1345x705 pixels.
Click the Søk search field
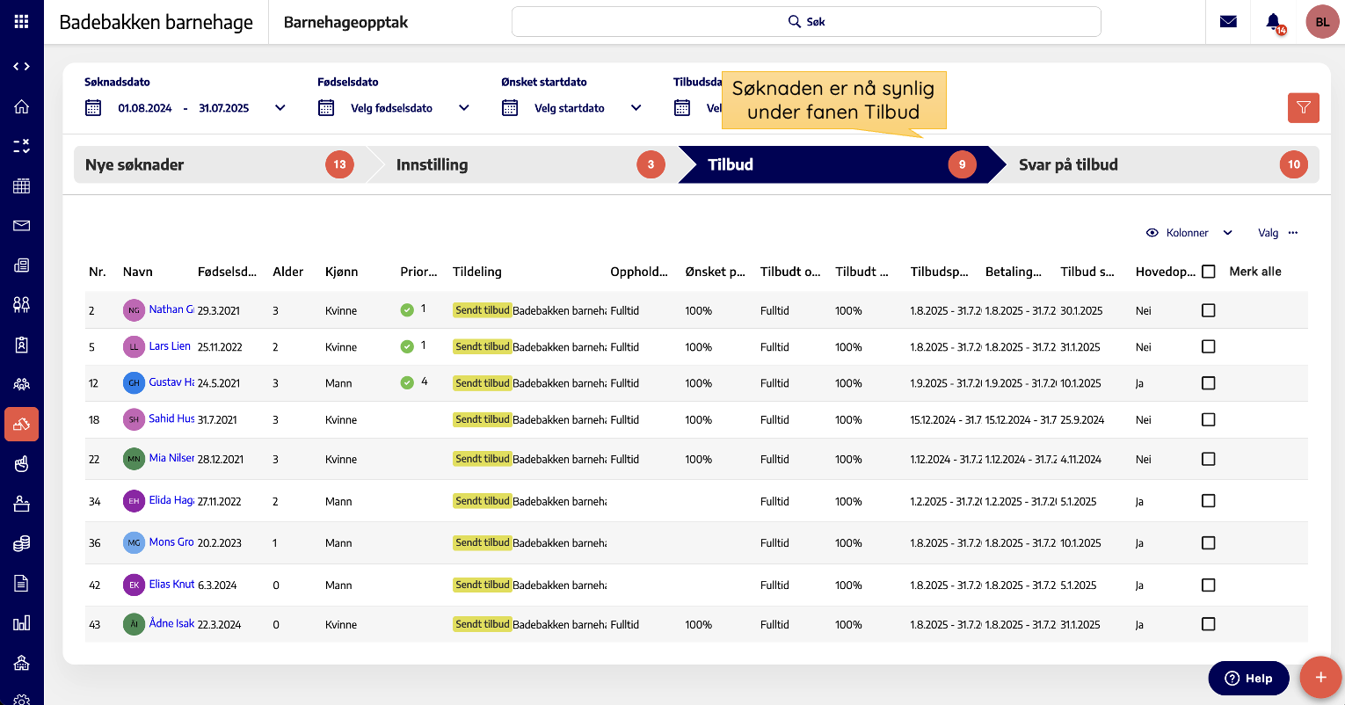(x=806, y=22)
